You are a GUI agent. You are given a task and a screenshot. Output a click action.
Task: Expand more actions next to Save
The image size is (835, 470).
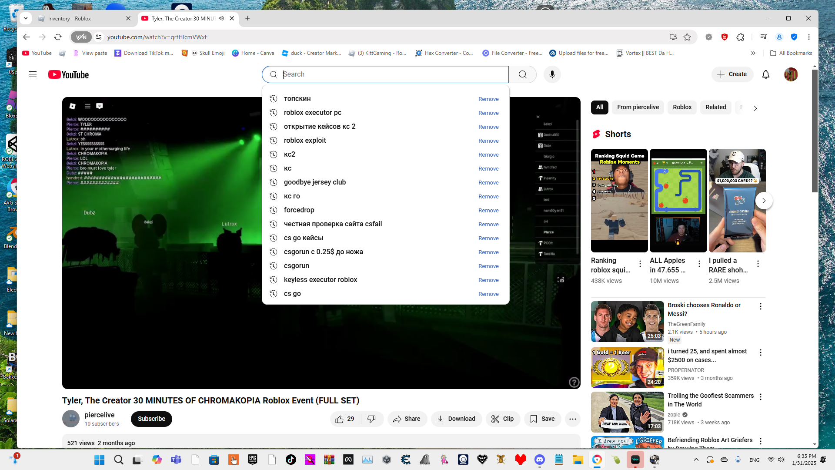click(572, 419)
